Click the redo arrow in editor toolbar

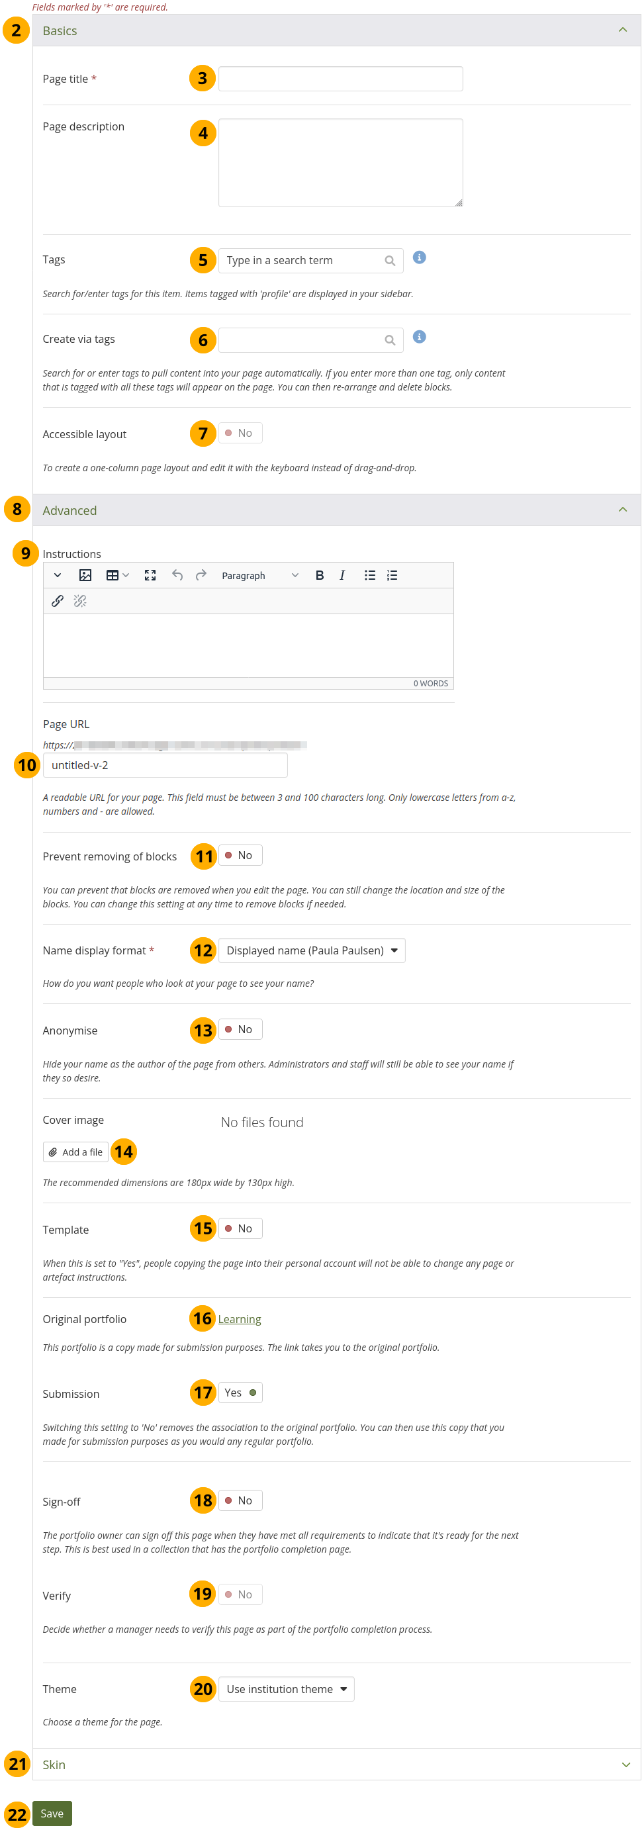pos(201,575)
